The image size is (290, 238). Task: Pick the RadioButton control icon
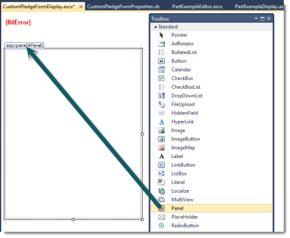coord(161,225)
